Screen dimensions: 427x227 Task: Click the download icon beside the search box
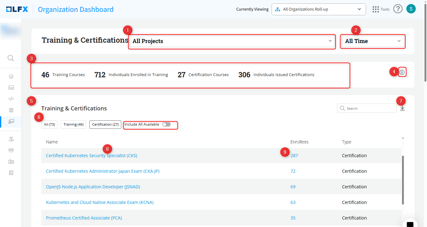click(x=402, y=108)
